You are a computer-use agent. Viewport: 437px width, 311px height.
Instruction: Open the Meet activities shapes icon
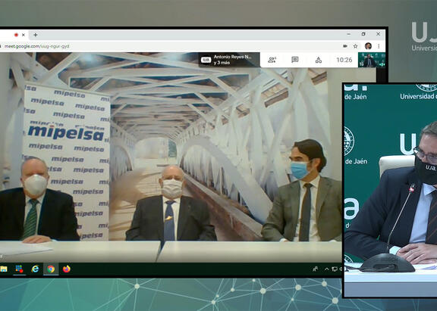pos(319,60)
